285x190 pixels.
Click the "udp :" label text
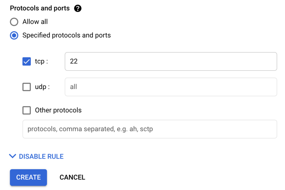42,87
